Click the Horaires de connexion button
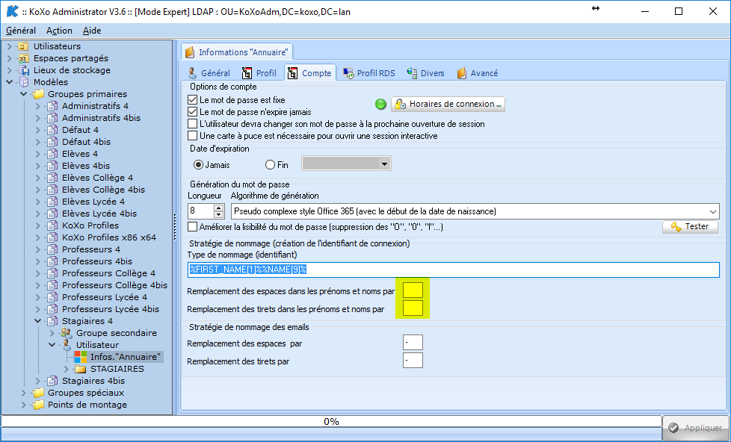Screen dimensions: 731x442 [x=448, y=104]
